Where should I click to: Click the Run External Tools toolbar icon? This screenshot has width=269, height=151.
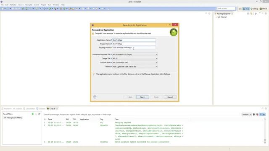point(55,8)
